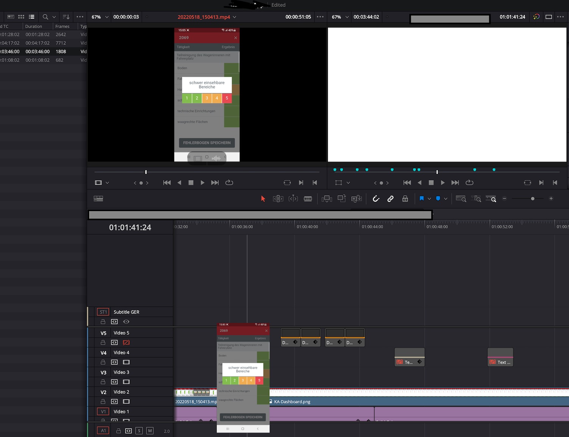Image resolution: width=569 pixels, height=437 pixels.
Task: Toggle loop in the source viewer
Action: pyautogui.click(x=229, y=183)
